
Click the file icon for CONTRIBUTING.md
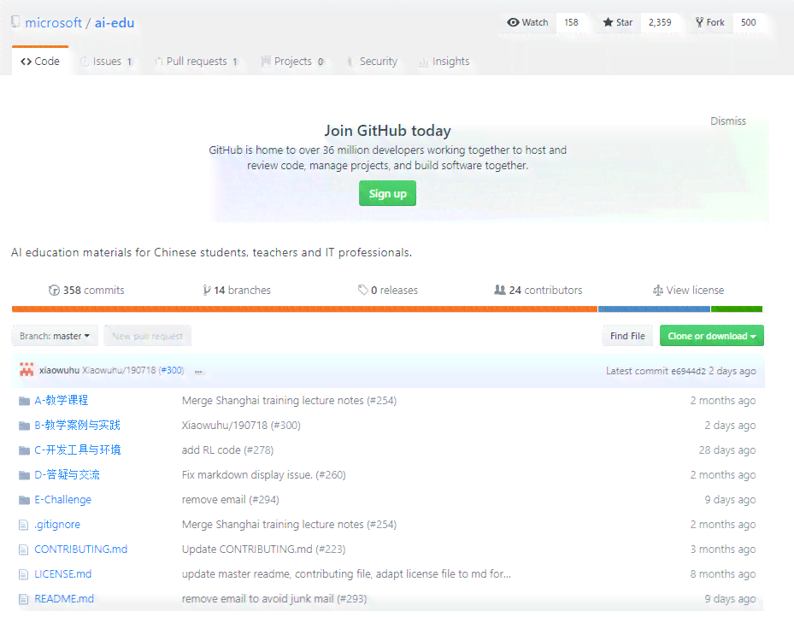click(23, 549)
